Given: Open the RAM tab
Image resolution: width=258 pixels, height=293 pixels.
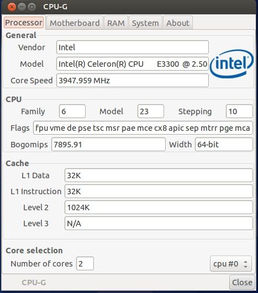Looking at the screenshot, I should coord(116,23).
